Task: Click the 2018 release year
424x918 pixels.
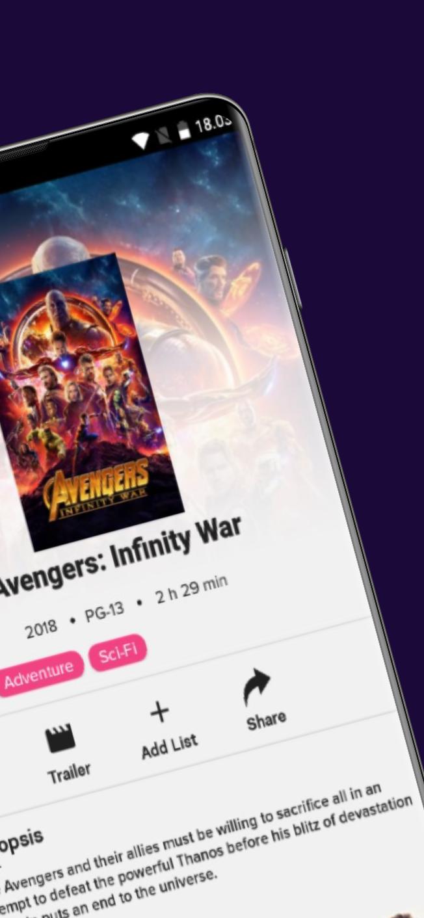Action: pyautogui.click(x=40, y=629)
